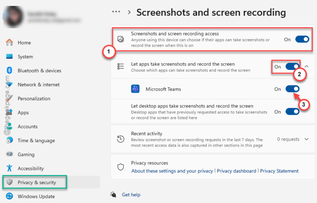This screenshot has height=203, width=317.
Task: Select Accessibility in sidebar
Action: click(x=31, y=169)
